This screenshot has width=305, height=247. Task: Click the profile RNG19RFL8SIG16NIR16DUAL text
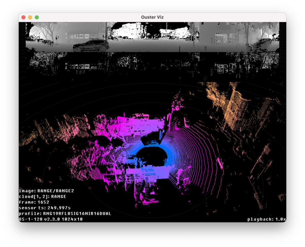click(65, 213)
